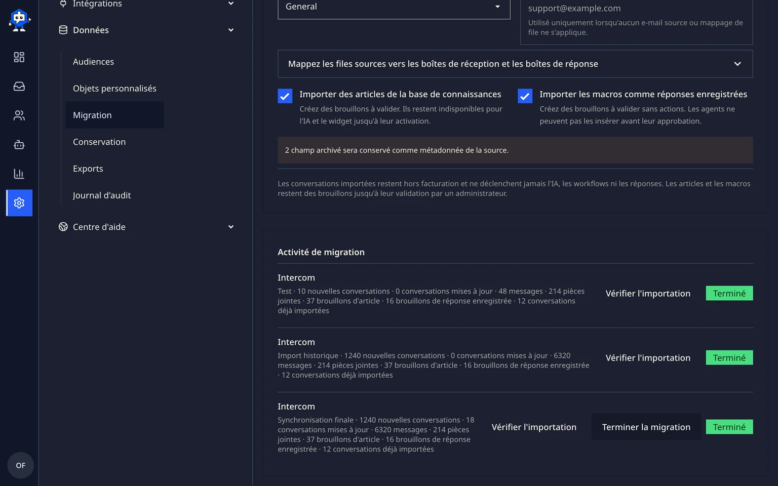This screenshot has height=486, width=778.
Task: Open the OF user avatar
Action: pos(21,465)
